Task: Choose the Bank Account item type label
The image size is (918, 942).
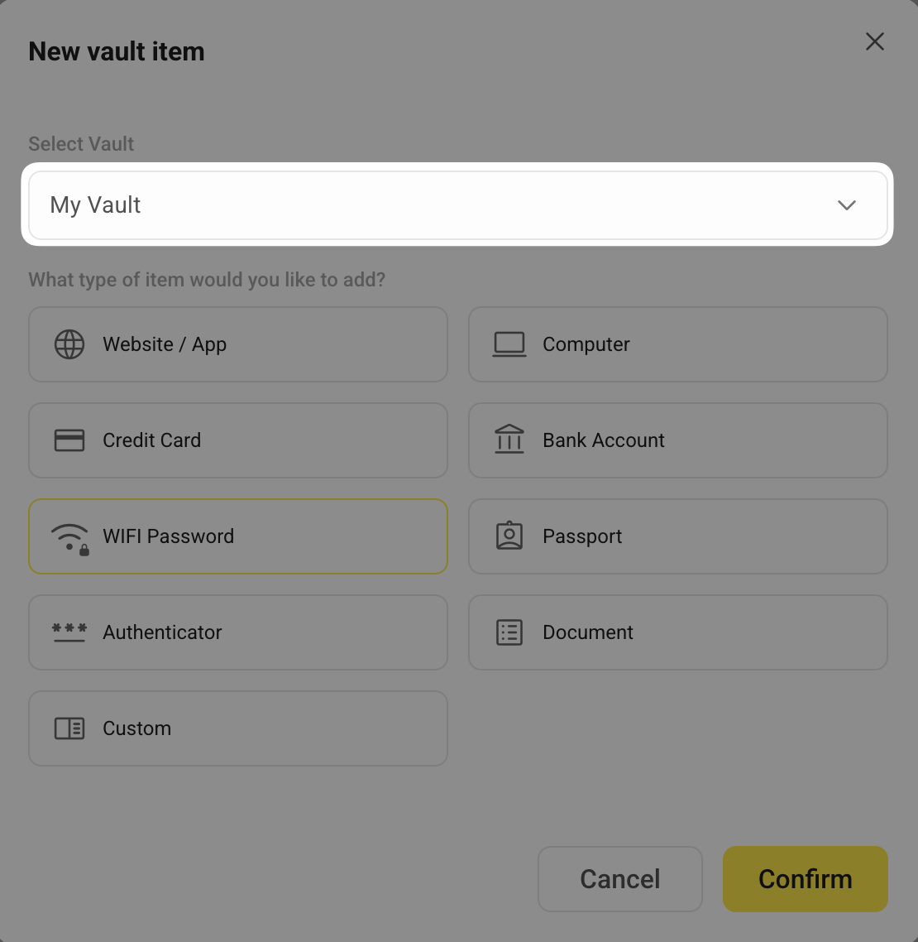Action: coord(604,440)
